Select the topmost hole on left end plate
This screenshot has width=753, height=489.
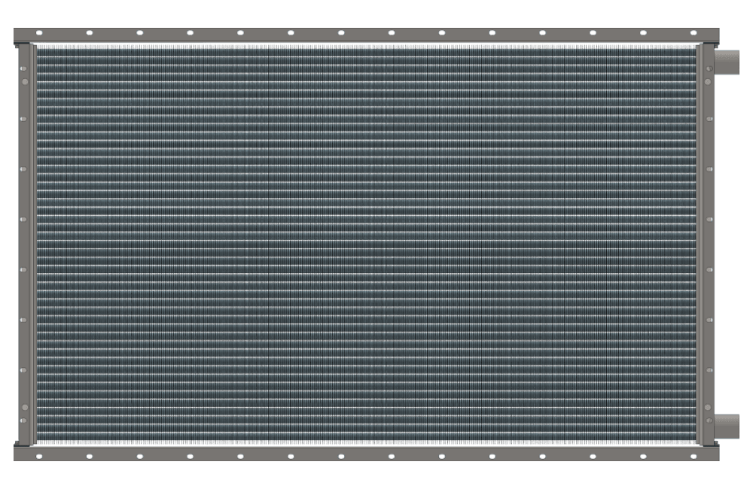(x=25, y=67)
